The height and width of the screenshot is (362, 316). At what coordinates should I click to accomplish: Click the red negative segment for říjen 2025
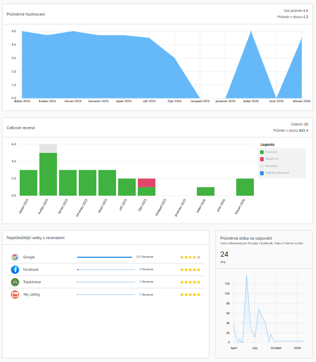(x=147, y=183)
